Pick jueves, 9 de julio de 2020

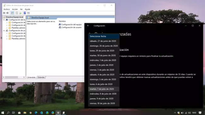click(x=104, y=99)
